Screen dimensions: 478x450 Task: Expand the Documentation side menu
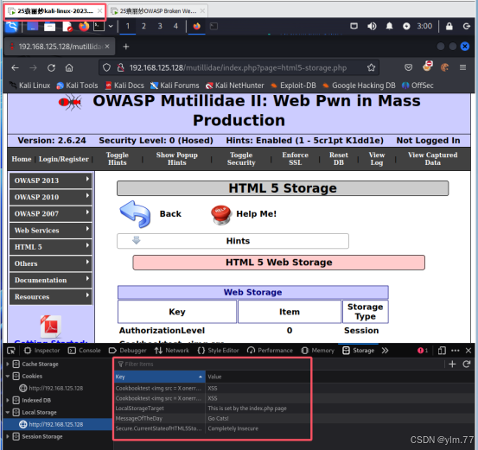click(51, 280)
